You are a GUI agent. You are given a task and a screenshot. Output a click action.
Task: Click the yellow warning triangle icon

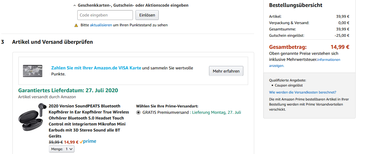tap(76, 25)
